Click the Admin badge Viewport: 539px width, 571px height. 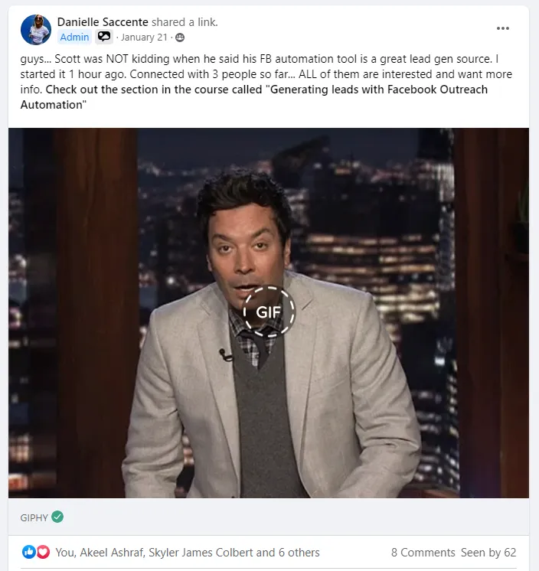tap(74, 38)
